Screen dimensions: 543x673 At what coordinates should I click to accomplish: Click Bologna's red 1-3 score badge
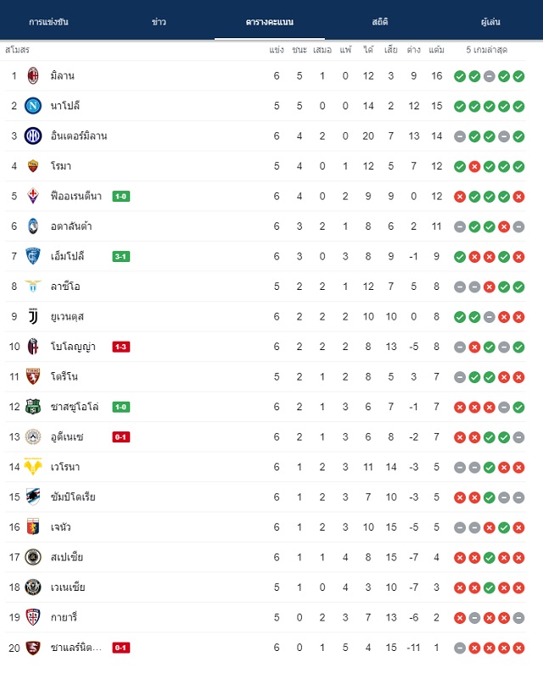click(121, 347)
